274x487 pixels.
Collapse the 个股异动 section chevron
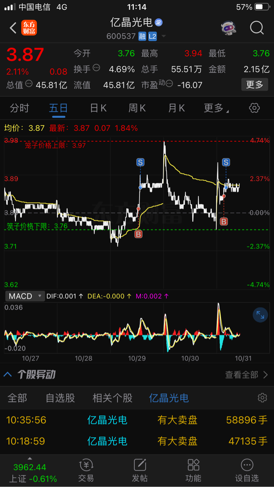click(x=7, y=375)
